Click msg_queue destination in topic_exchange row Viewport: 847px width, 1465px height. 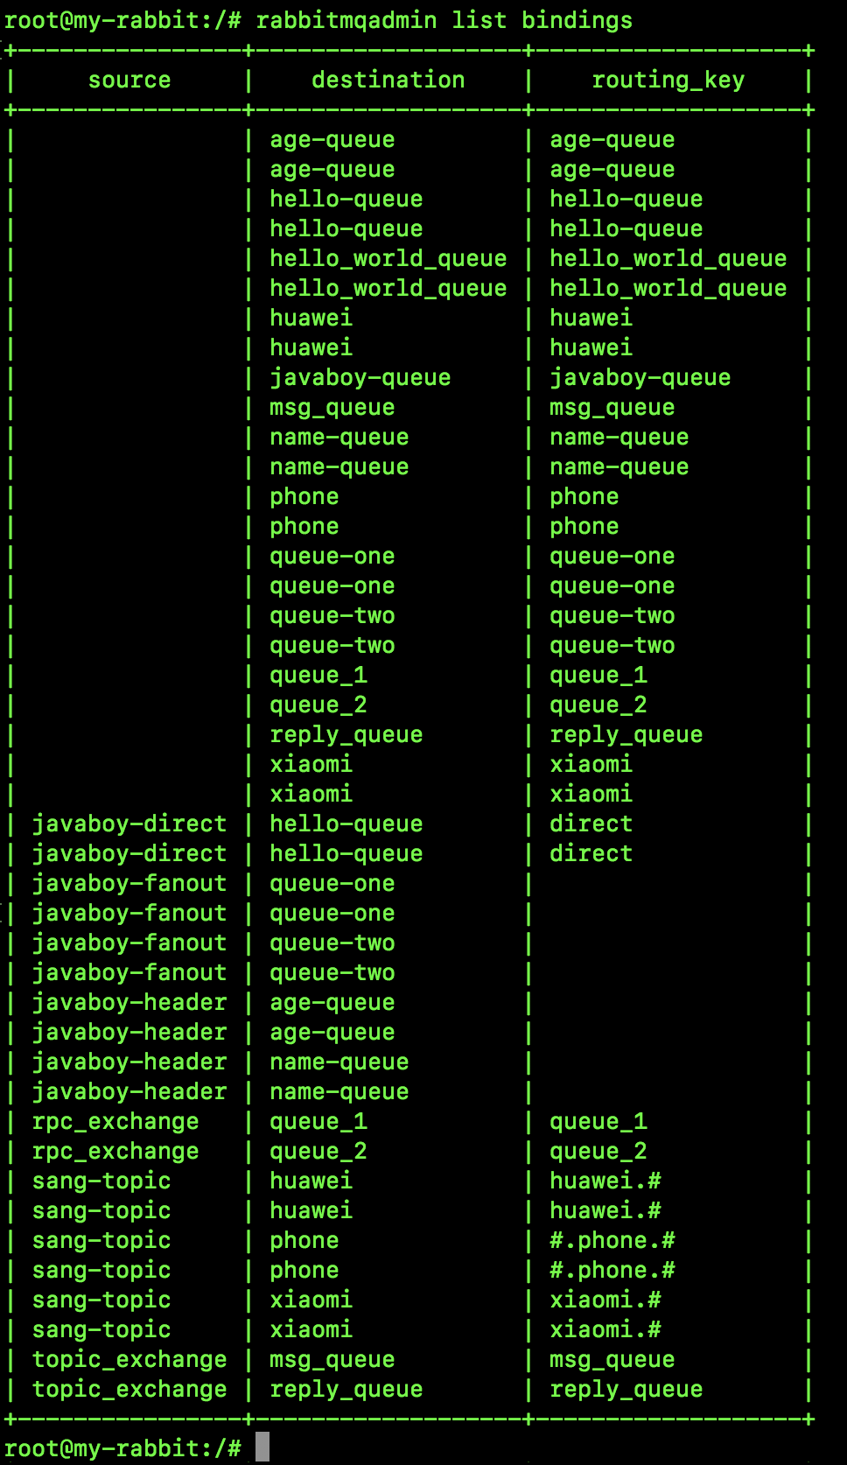(x=332, y=1359)
